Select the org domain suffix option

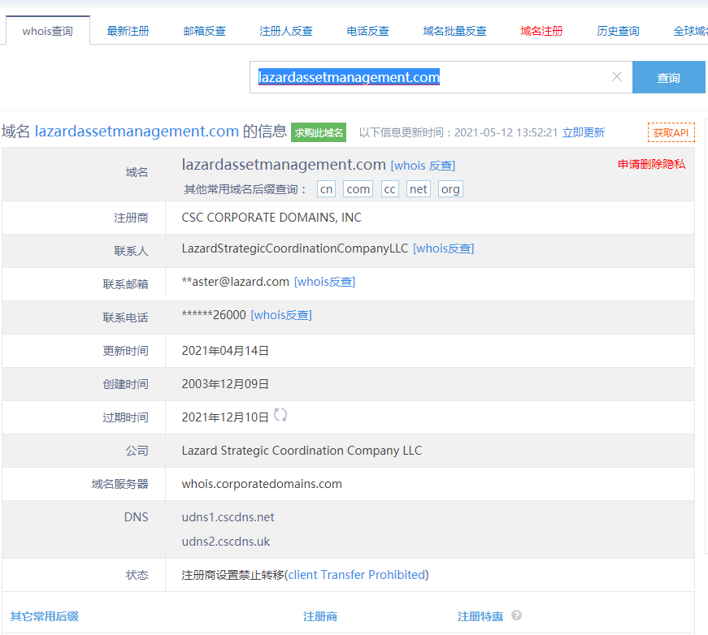click(x=450, y=189)
